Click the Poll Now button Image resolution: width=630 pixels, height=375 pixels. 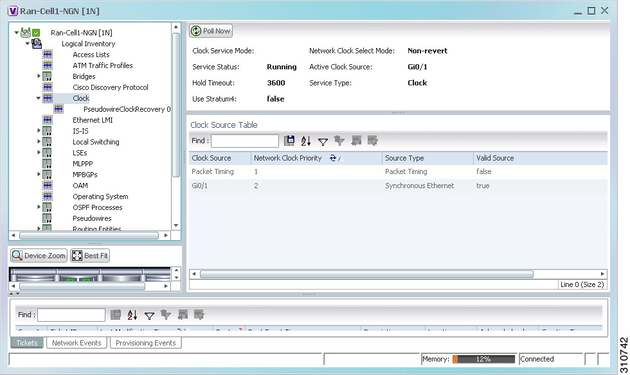click(x=211, y=31)
